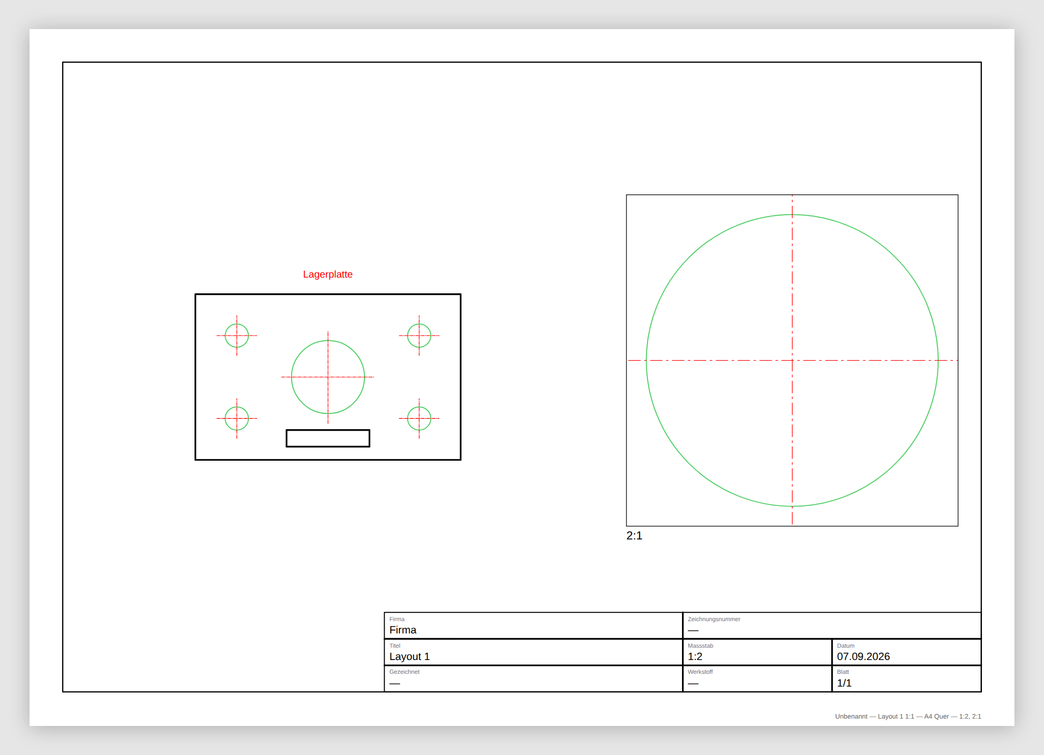Click the 'Werkstoff' field label

tap(700, 672)
